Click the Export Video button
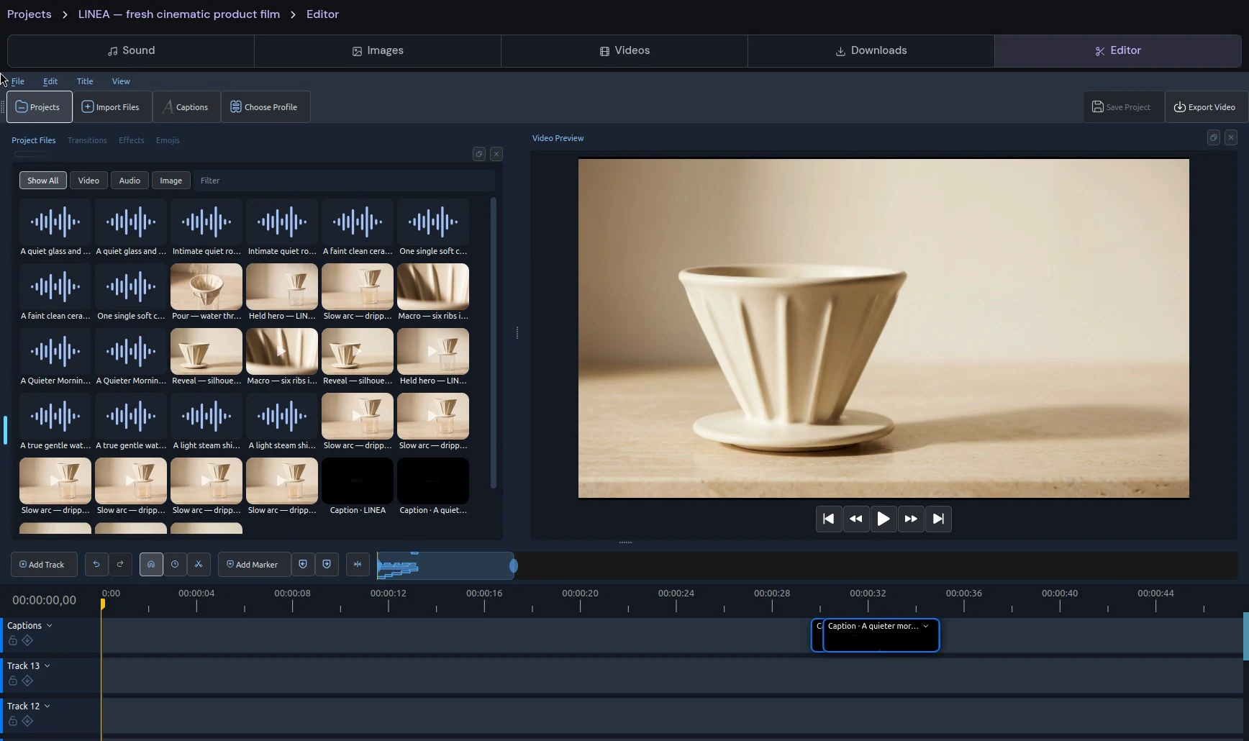The width and height of the screenshot is (1249, 741). (1205, 107)
